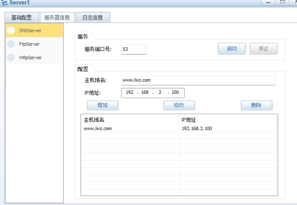
Task: Open the 服务器信息 tab
Action: click(57, 17)
